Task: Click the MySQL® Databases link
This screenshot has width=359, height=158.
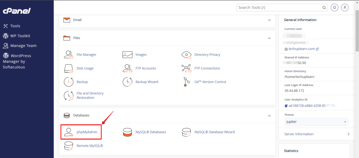Action: tap(151, 132)
